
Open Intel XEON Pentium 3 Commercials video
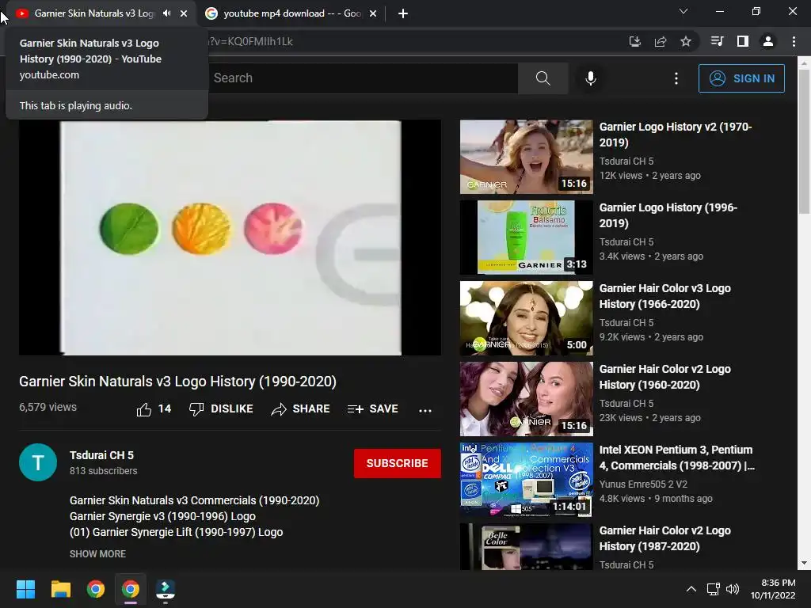(x=676, y=457)
